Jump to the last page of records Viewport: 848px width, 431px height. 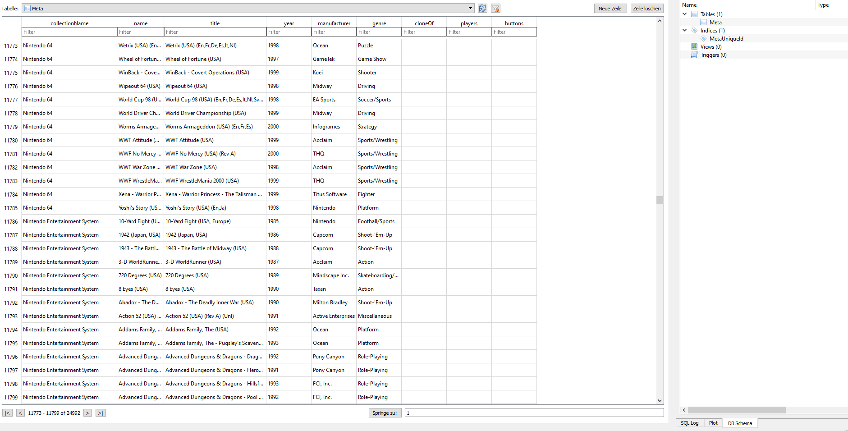pyautogui.click(x=101, y=413)
